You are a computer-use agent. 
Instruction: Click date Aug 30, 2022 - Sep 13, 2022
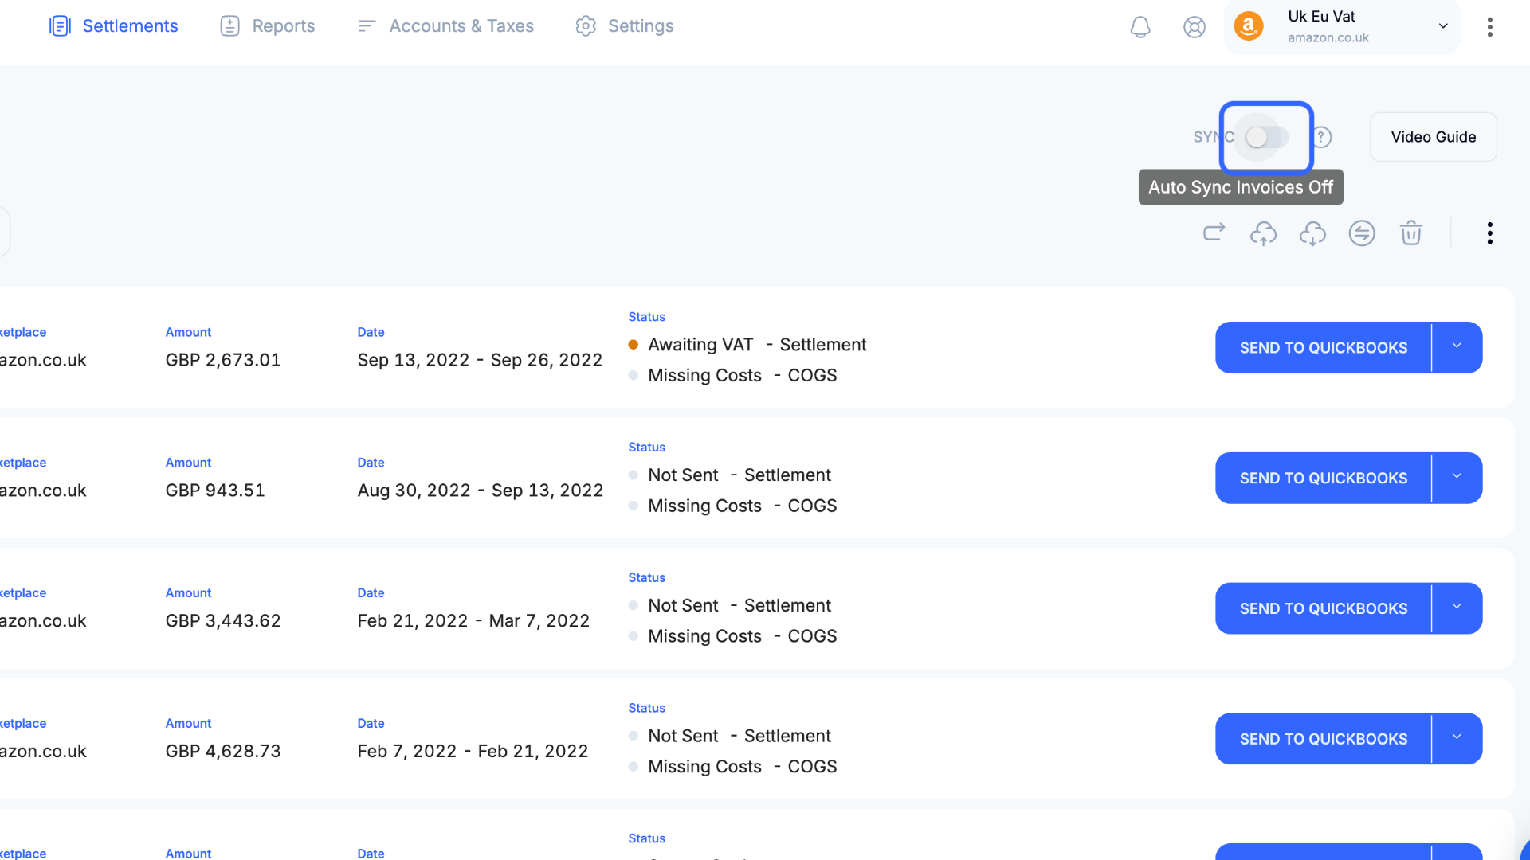[481, 491]
